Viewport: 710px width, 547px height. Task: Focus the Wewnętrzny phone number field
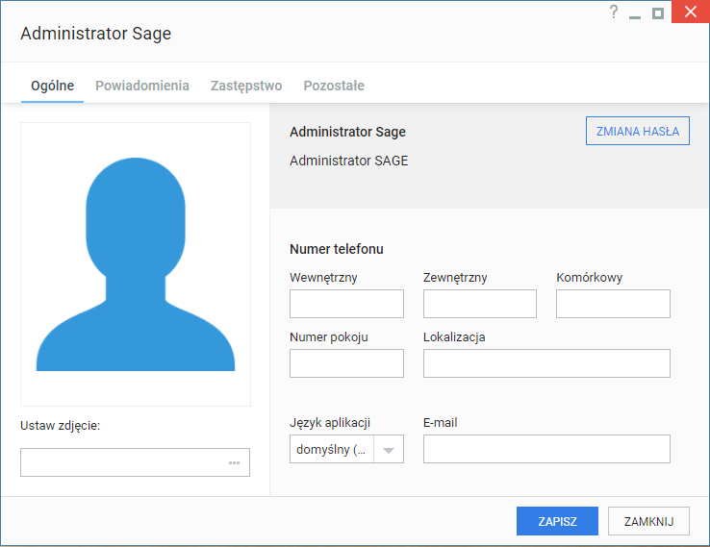[x=346, y=304]
